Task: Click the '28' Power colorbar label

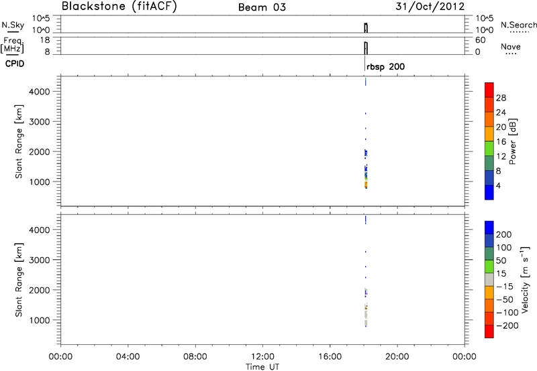Action: click(x=501, y=98)
